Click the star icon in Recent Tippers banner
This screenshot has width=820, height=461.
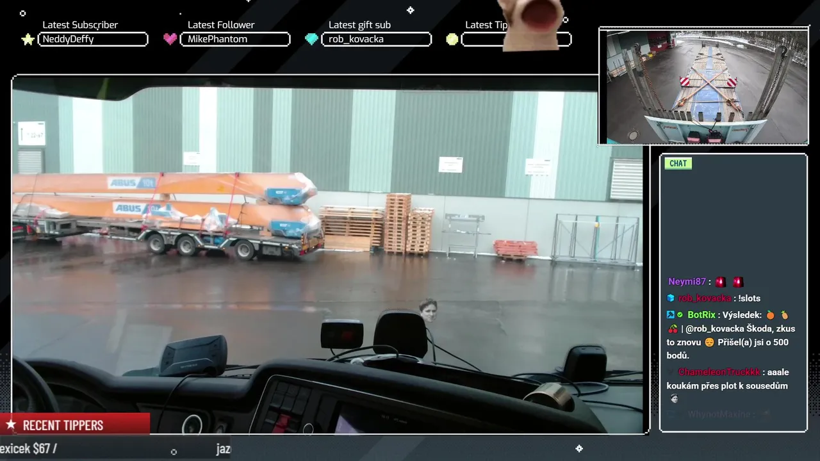coord(10,425)
